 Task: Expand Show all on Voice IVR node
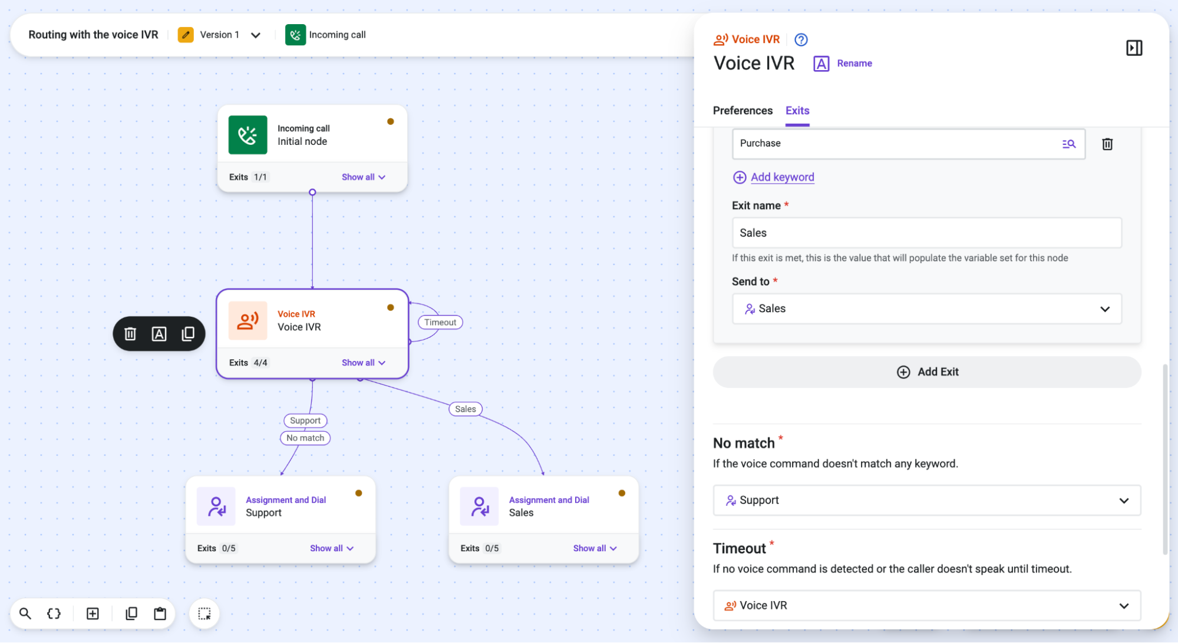click(x=364, y=363)
